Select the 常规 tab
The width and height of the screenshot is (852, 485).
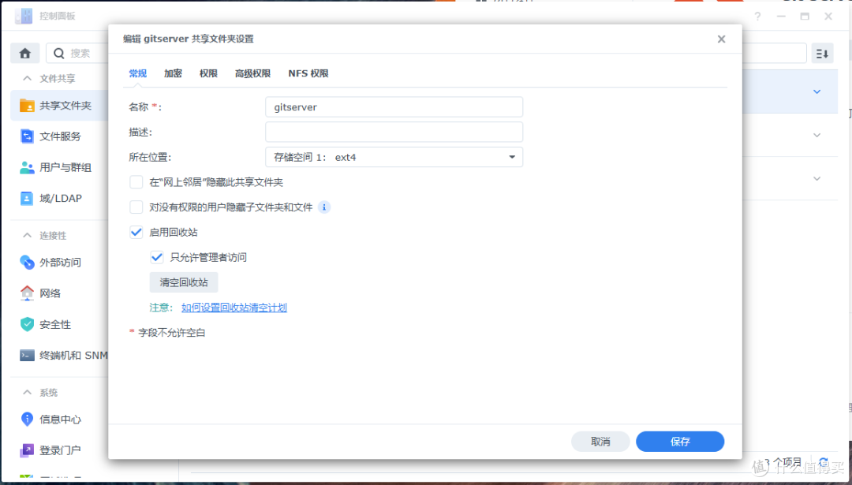click(x=137, y=73)
